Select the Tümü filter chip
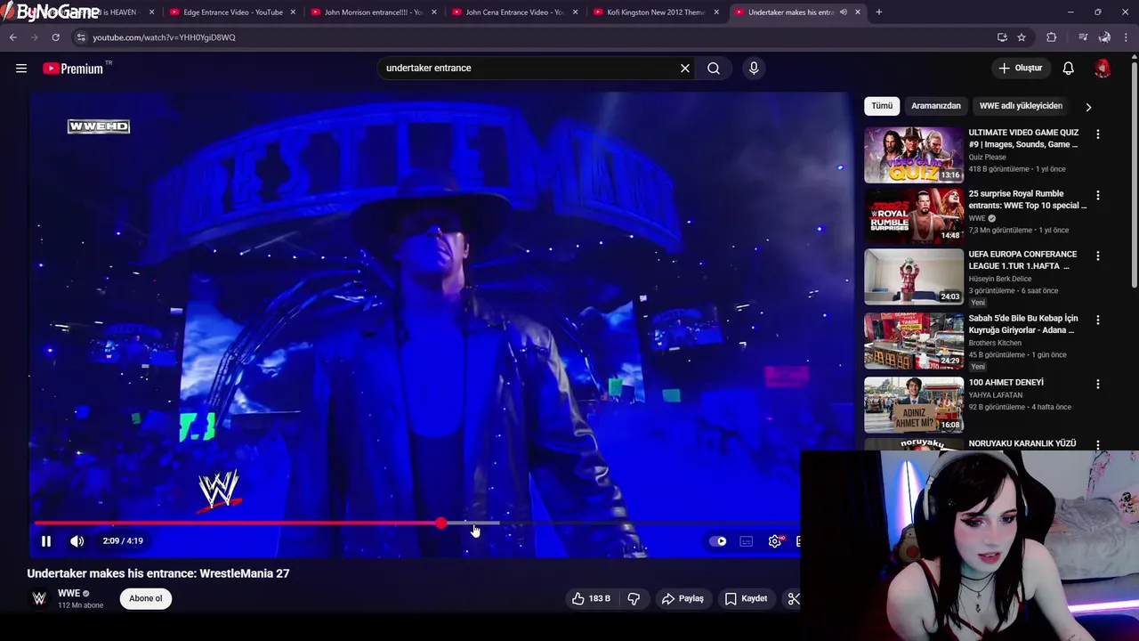This screenshot has width=1139, height=641. point(882,106)
